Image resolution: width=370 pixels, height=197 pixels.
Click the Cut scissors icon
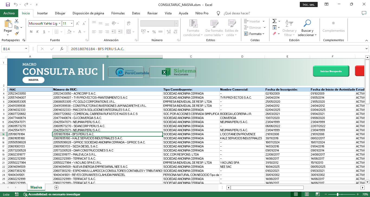pyautogui.click(x=17, y=21)
